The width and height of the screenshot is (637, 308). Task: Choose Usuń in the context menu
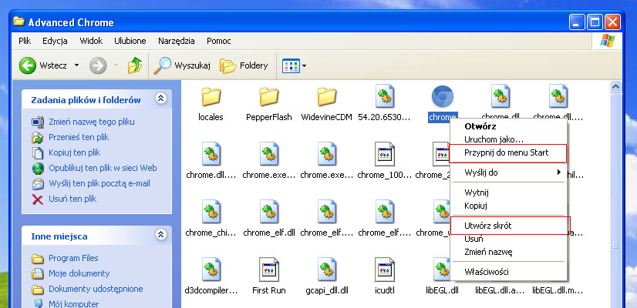point(508,239)
